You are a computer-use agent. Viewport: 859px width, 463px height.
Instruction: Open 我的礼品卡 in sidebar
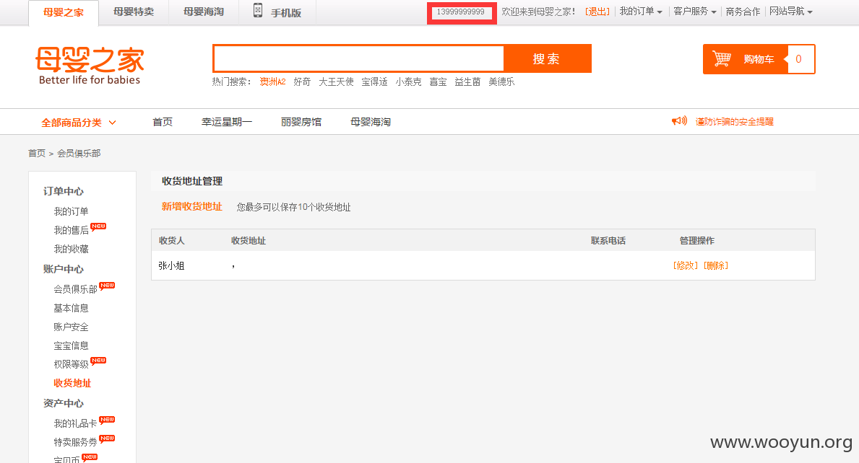75,423
